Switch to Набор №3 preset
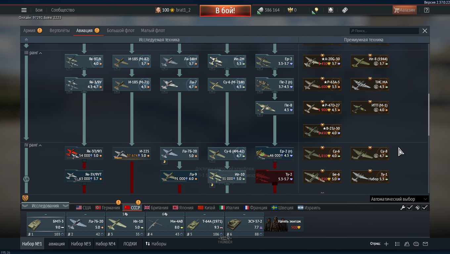The image size is (450, 254). point(81,244)
